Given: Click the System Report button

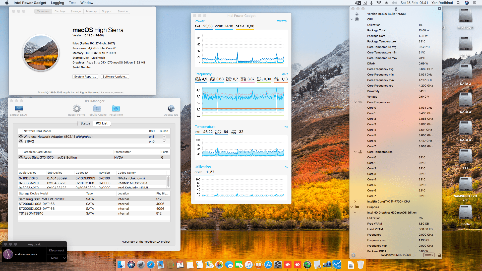Looking at the screenshot, I should [85, 77].
